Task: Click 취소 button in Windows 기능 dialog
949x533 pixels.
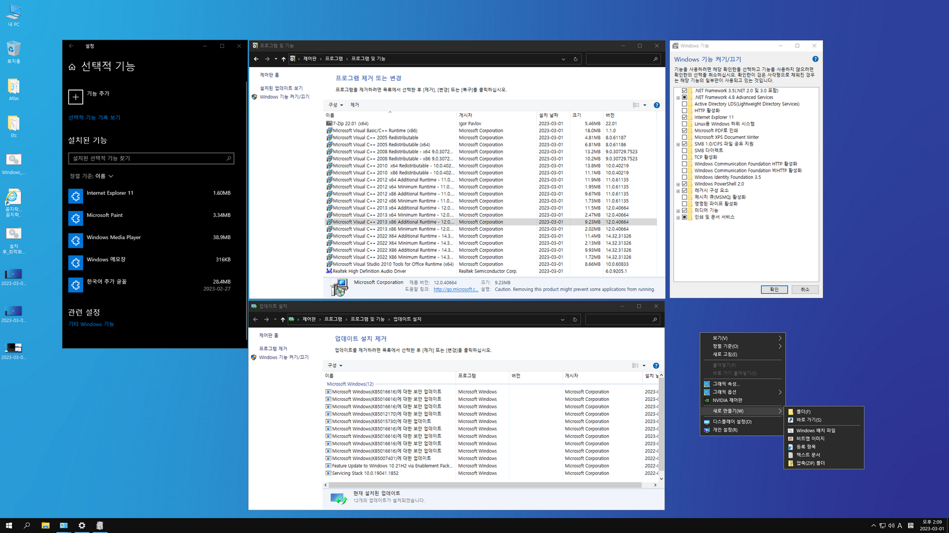Action: [805, 290]
